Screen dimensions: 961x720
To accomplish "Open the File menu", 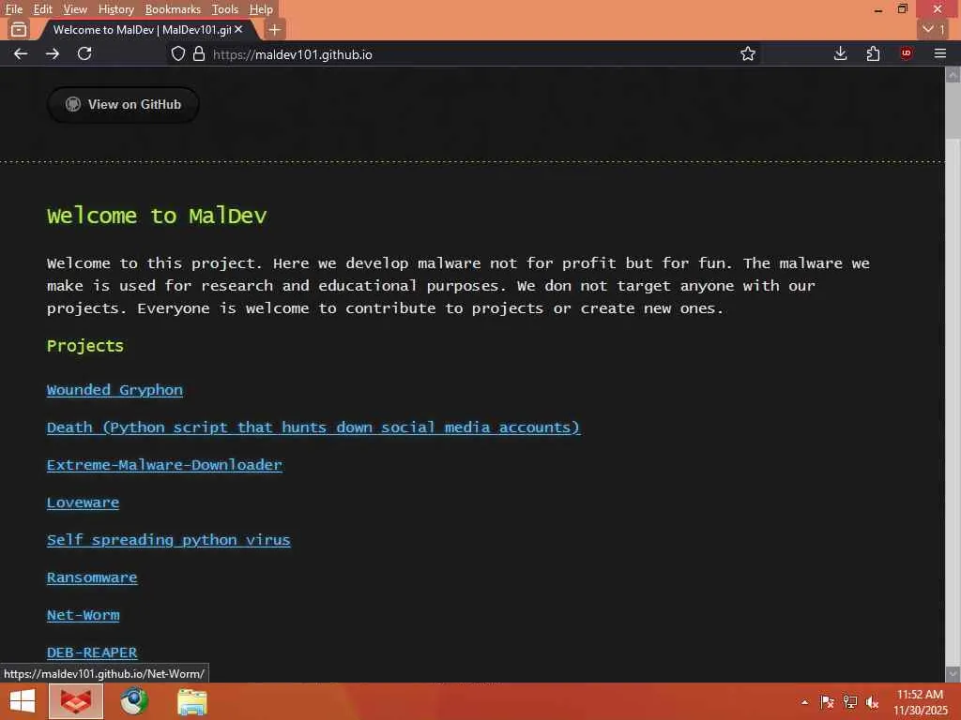I will click(x=13, y=9).
